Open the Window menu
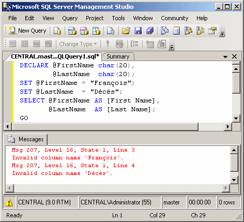 (143, 18)
